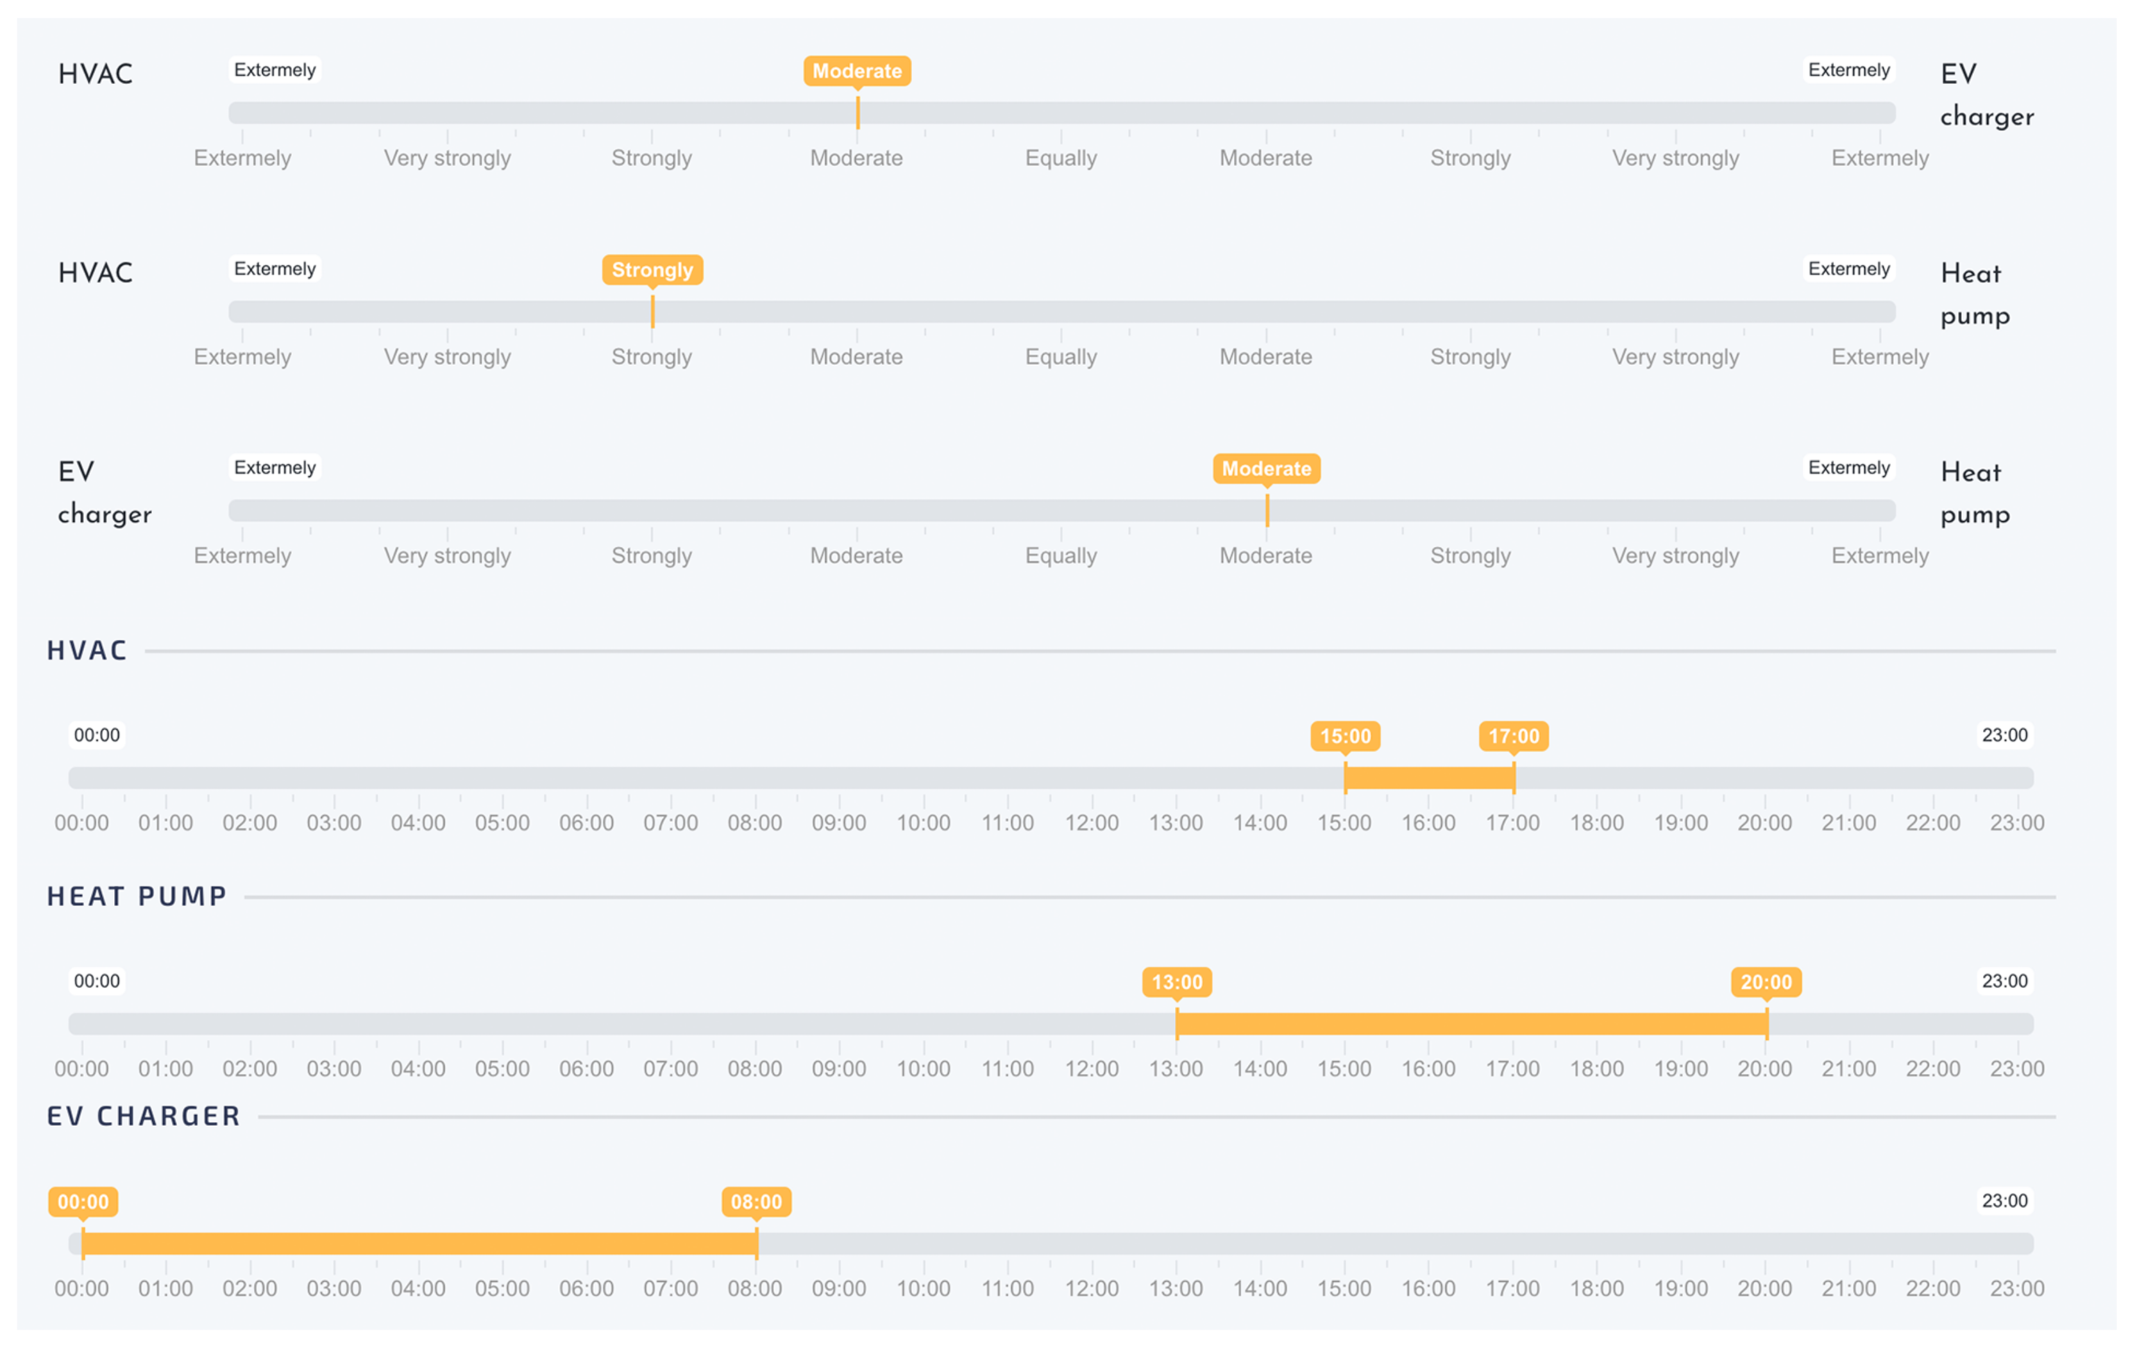
Task: Click the orange selected range on Heat Pump schedule
Action: point(1471,1023)
